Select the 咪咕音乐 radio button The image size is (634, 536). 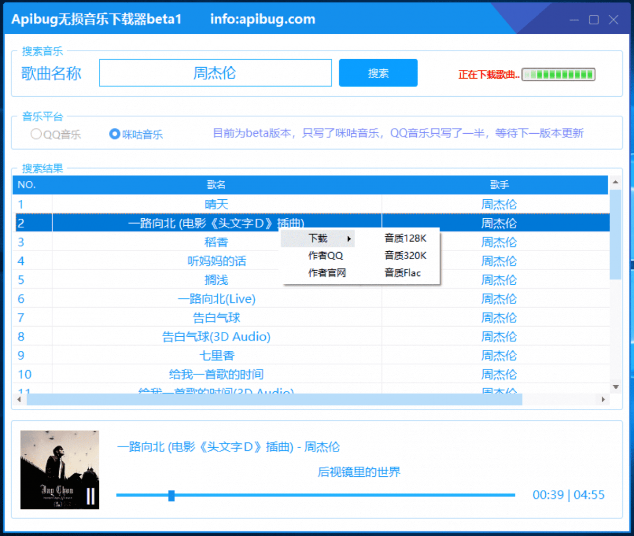pyautogui.click(x=115, y=134)
